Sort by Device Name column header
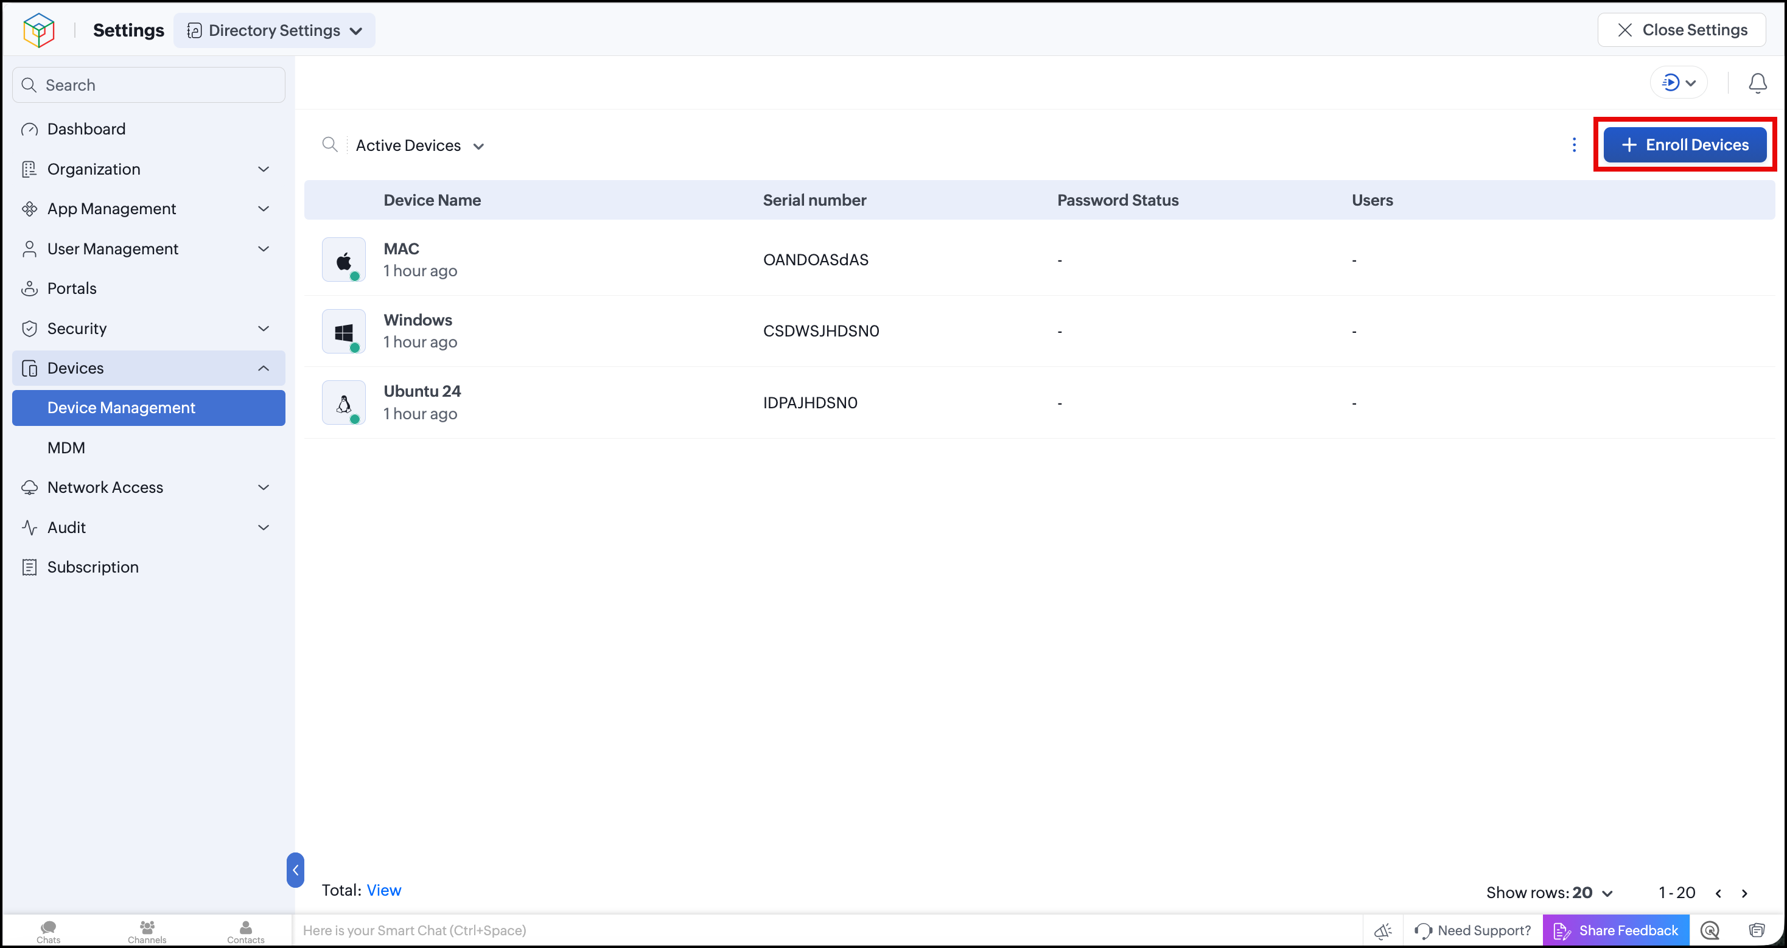 pyautogui.click(x=432, y=200)
